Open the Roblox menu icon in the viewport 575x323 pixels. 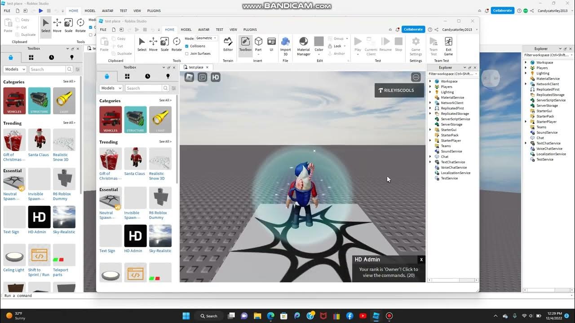189,77
